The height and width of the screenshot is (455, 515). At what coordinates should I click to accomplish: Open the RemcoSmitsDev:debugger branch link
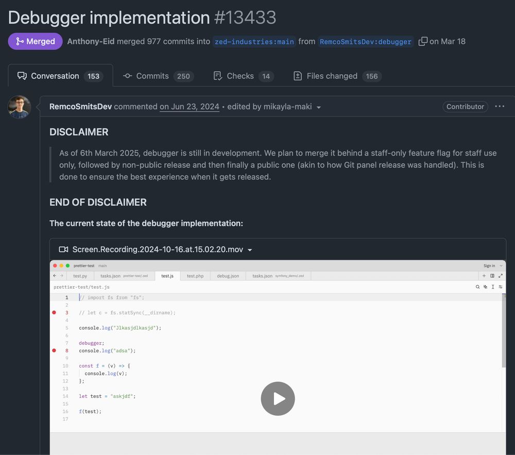365,42
